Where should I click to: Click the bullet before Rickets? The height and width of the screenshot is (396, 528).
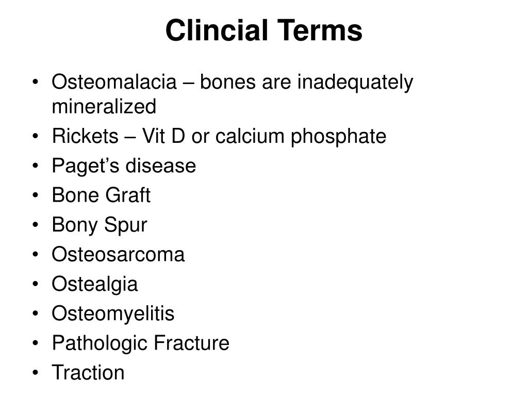(36, 136)
